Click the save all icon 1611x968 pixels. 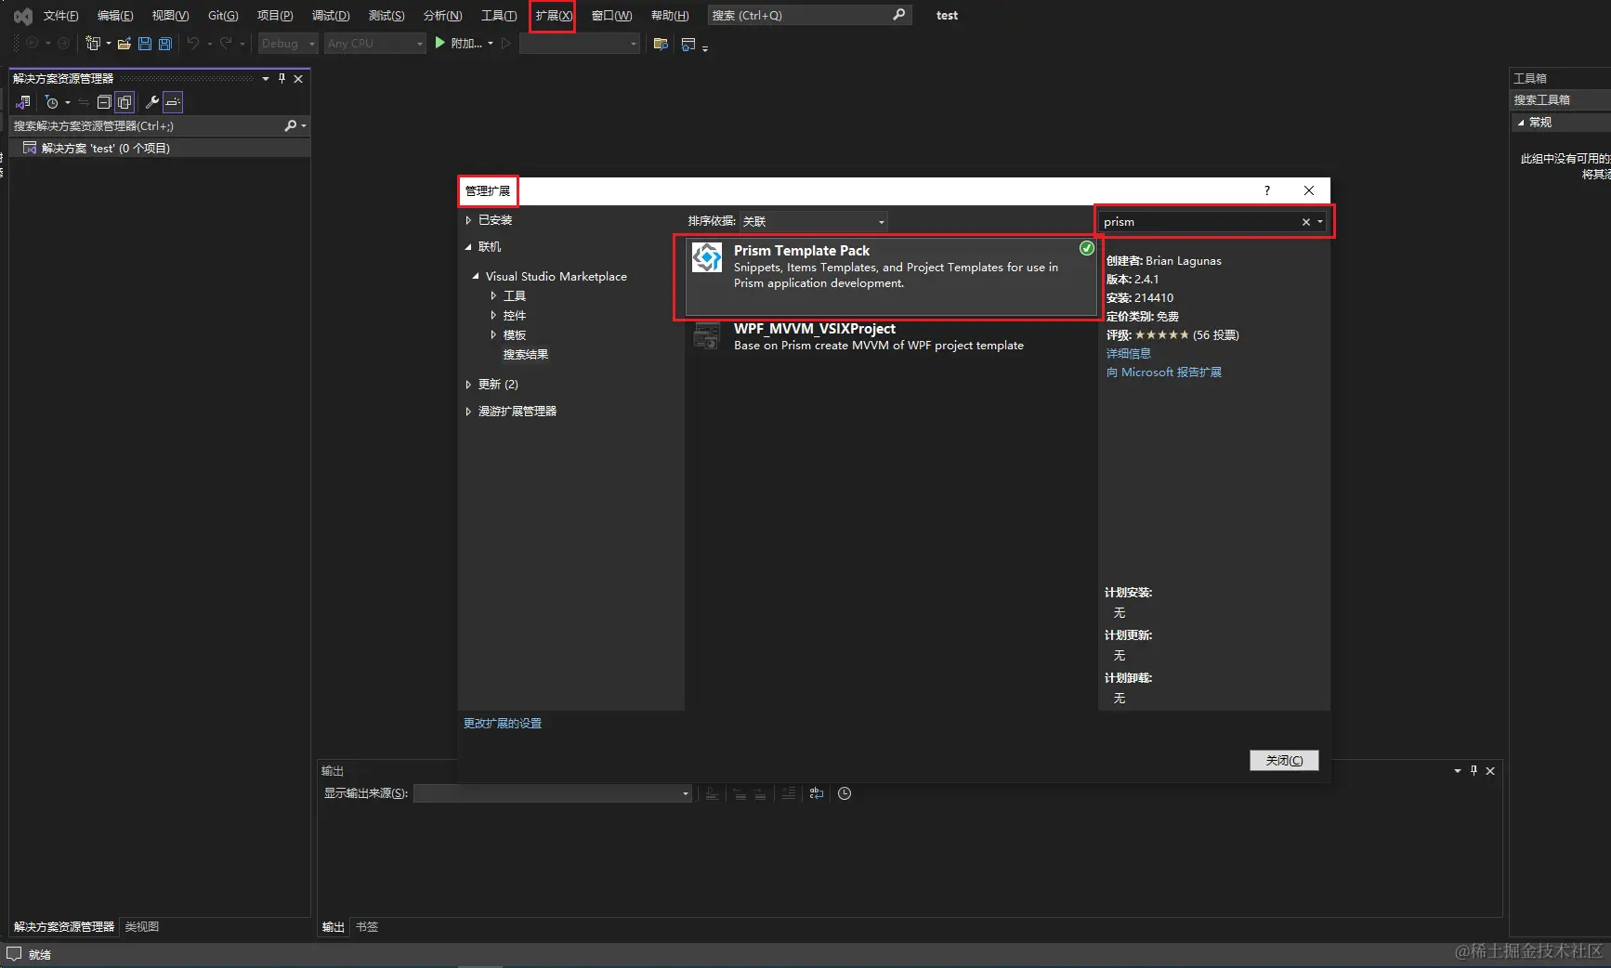tap(165, 44)
